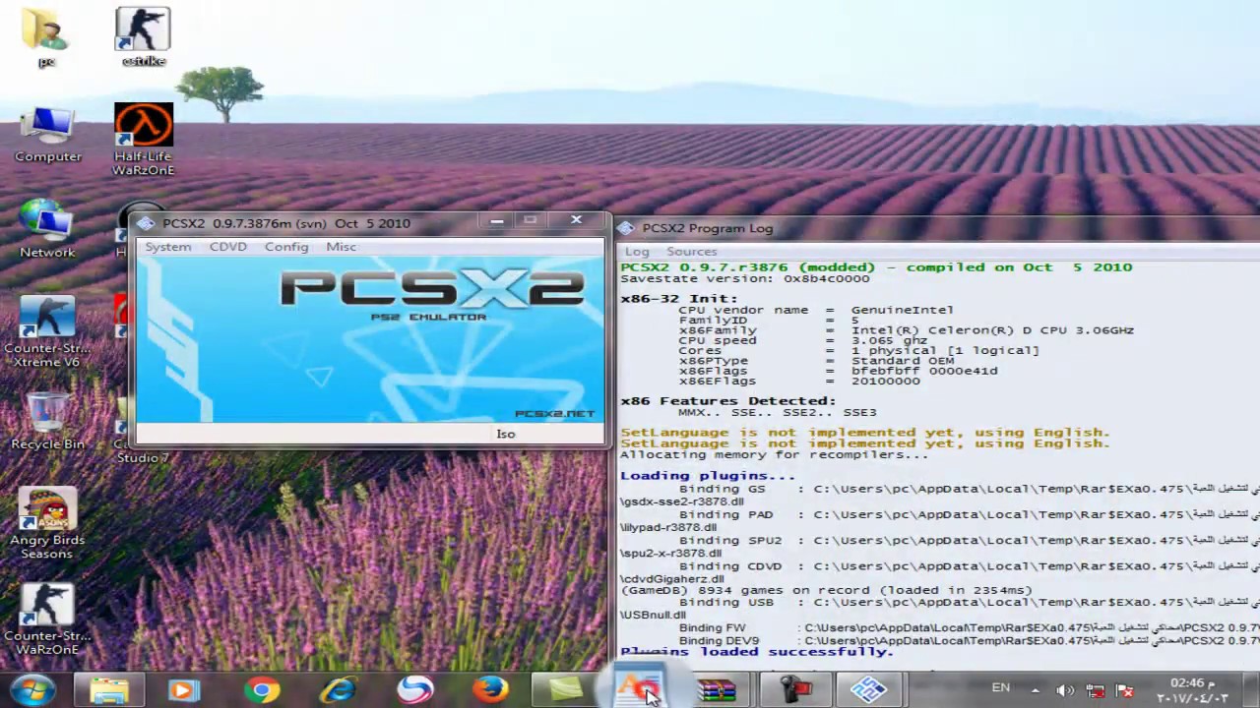
Task: Select Counter-Strike WaRzOnE desktop shortcut
Action: (47, 619)
